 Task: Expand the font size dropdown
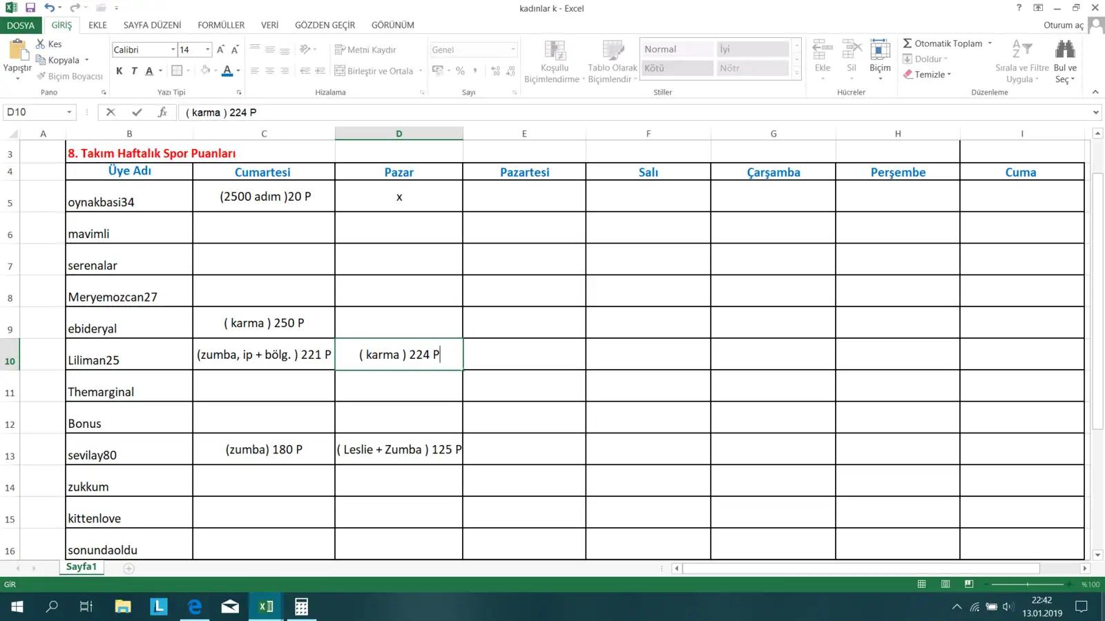pyautogui.click(x=207, y=50)
